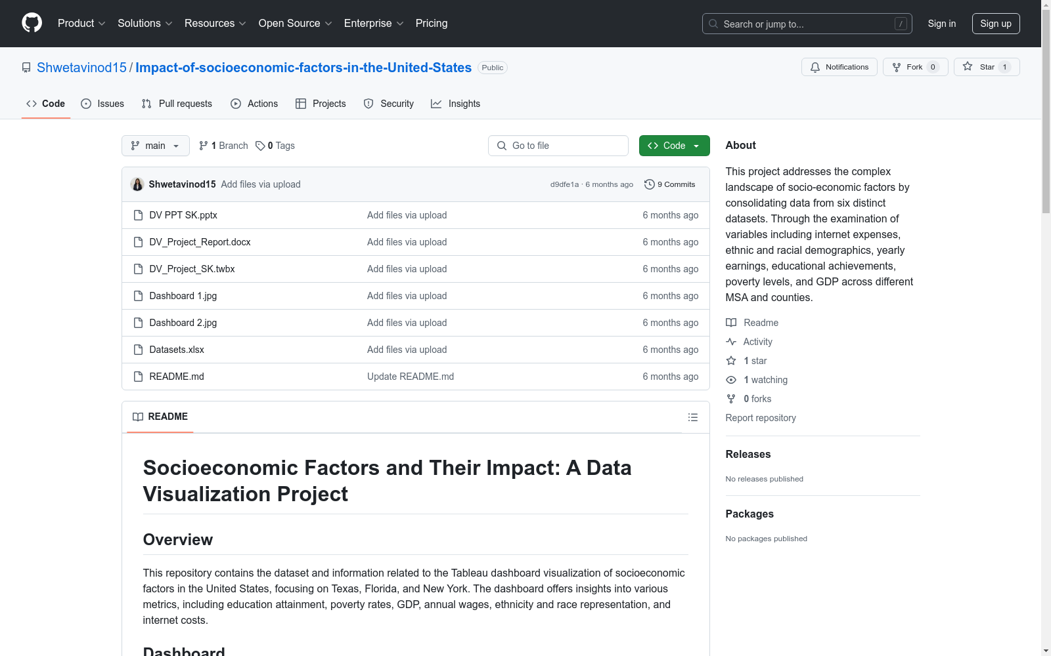Open the DV_Project_SK.twbx file

(x=192, y=269)
